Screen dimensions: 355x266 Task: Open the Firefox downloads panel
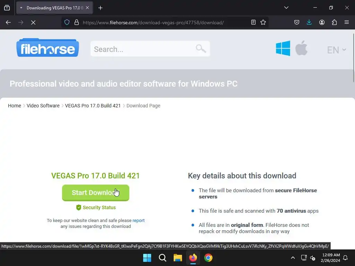(x=309, y=22)
